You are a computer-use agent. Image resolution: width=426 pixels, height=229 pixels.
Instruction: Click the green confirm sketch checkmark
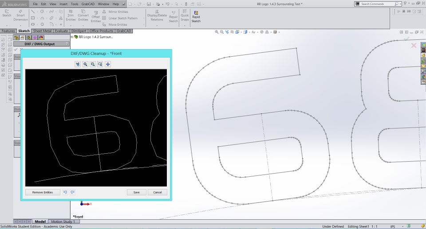[x=406, y=39]
